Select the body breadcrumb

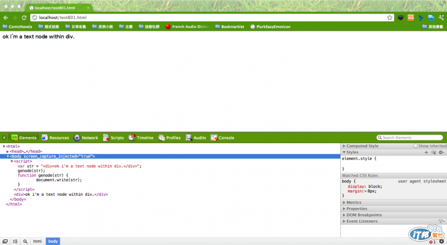(x=53, y=241)
